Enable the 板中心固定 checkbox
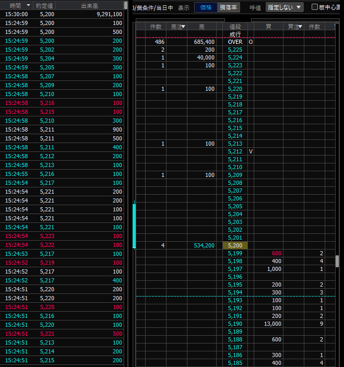Viewport: 344px width, 367px height. (x=315, y=7)
